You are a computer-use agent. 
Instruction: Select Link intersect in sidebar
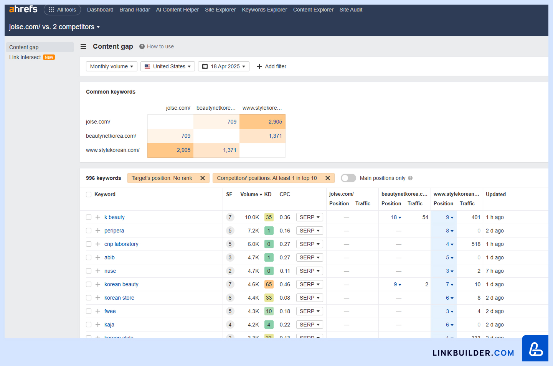point(25,57)
